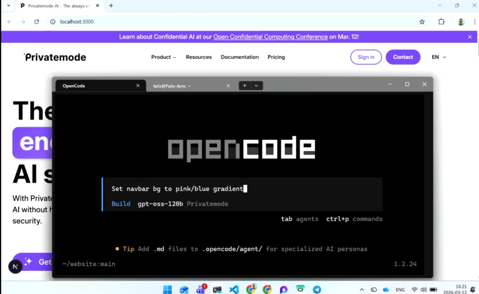Open the browser extensions puzzle icon
Screen dimensions: 479x294
(x=441, y=21)
